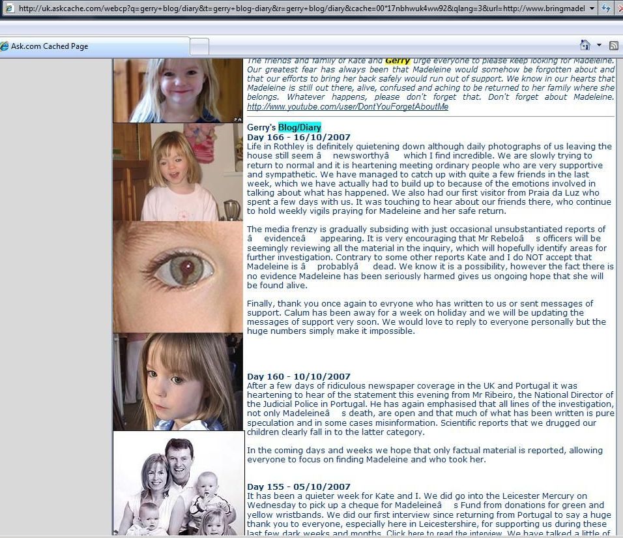This screenshot has width=623, height=538.
Task: Click the 'Day 155 - 05/10/2007' entry heading
Action: [298, 487]
